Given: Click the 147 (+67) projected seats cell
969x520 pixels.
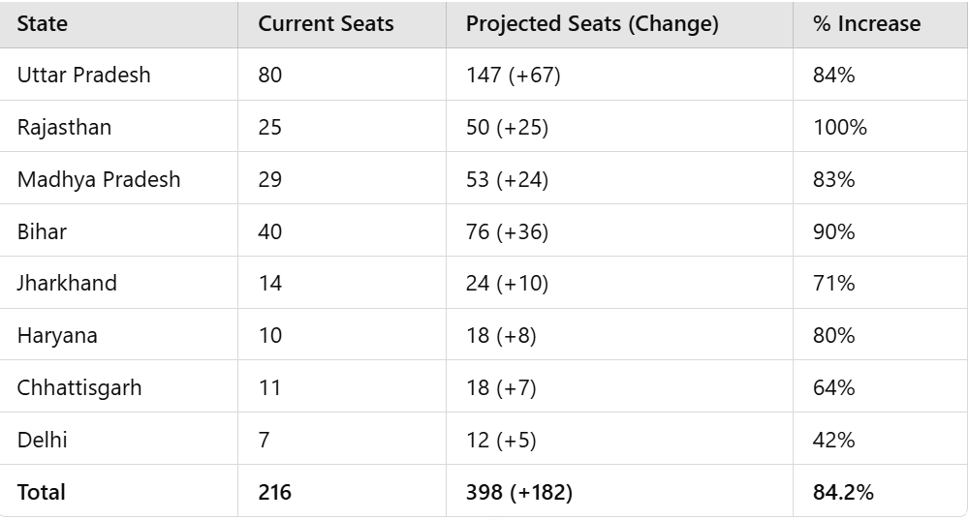Looking at the screenshot, I should (514, 75).
